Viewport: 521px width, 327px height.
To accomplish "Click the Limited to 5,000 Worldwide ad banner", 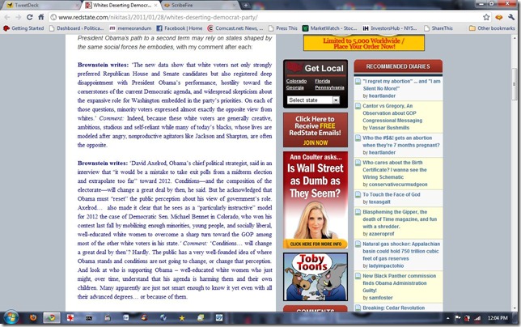I will pyautogui.click(x=364, y=43).
